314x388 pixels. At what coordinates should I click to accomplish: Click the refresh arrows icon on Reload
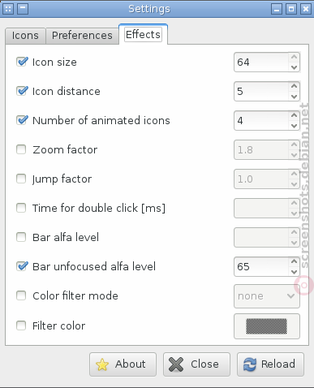point(249,364)
